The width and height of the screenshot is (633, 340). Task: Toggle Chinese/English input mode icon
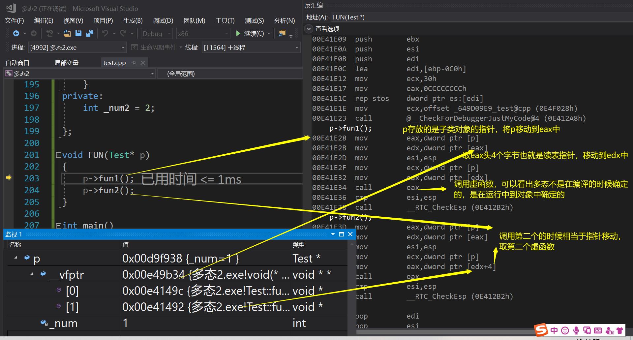click(554, 330)
